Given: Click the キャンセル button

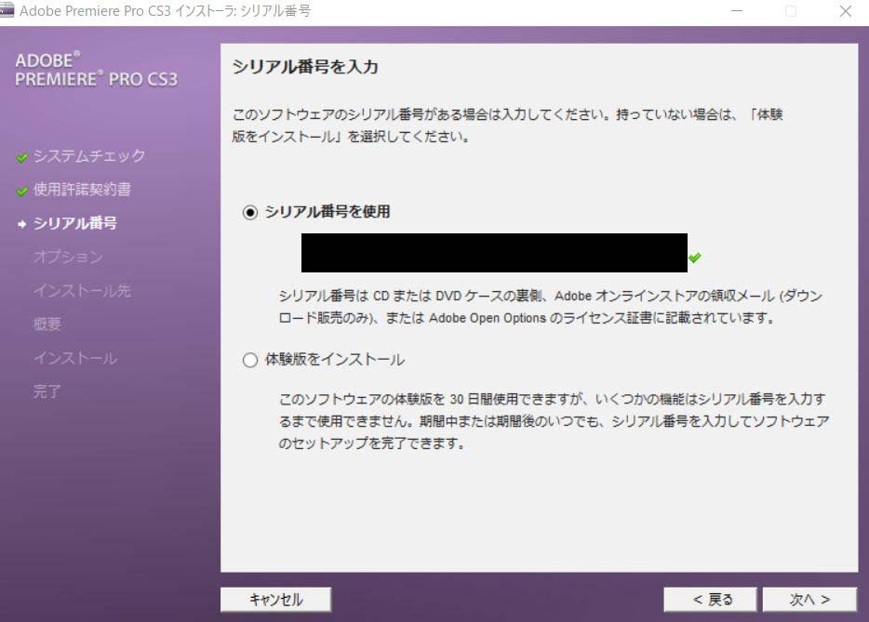Looking at the screenshot, I should pos(275,600).
